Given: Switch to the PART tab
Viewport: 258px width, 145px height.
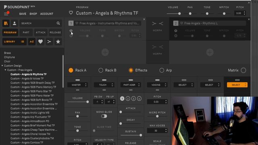Looking at the screenshot, I should tap(26, 32).
